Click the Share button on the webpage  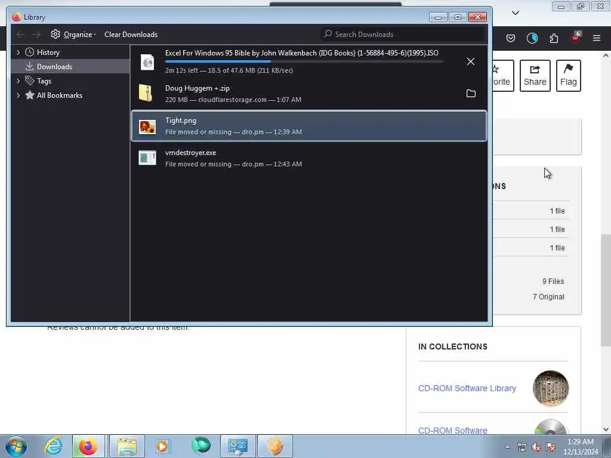[x=535, y=76]
